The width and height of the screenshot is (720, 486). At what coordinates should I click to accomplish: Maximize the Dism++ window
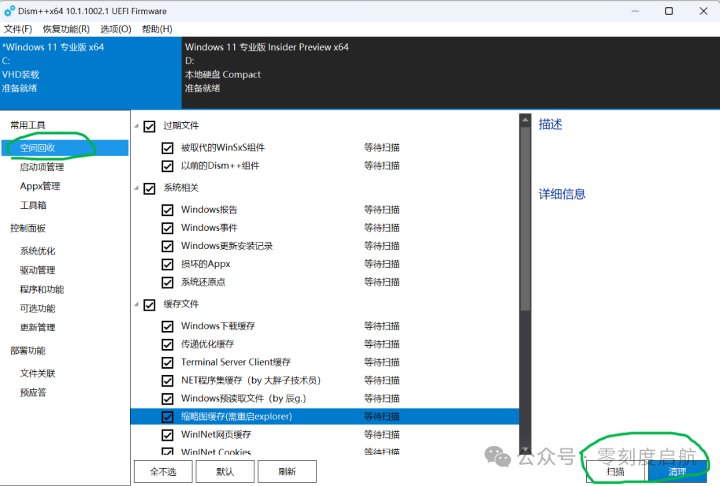click(669, 11)
